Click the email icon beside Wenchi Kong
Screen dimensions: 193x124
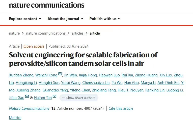click(60, 74)
